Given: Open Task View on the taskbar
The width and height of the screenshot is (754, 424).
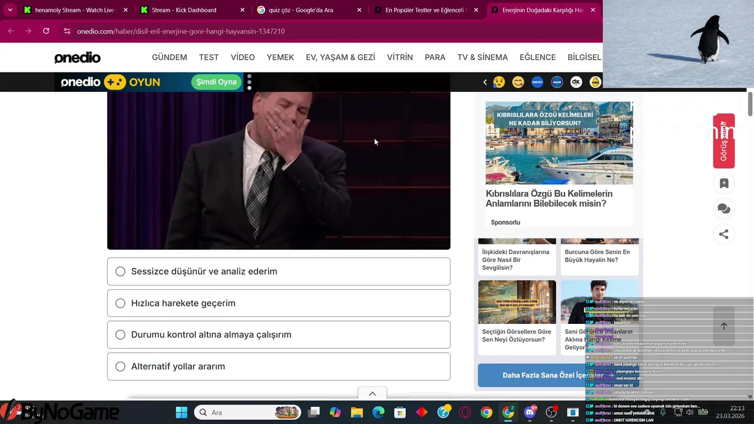Looking at the screenshot, I should [x=313, y=412].
